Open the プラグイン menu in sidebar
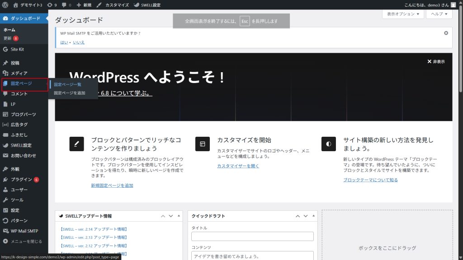This screenshot has height=260, width=463. 21,179
